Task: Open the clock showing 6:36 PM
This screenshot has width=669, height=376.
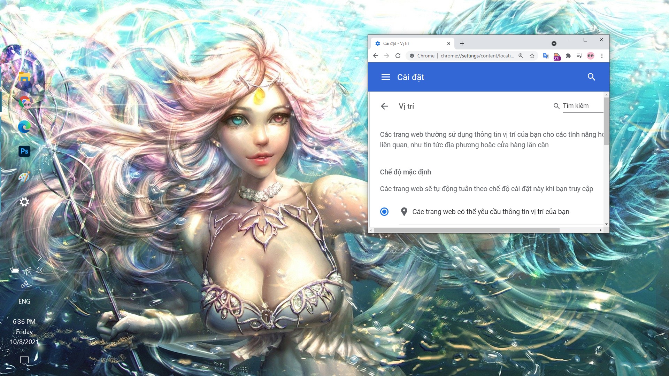Action: click(x=24, y=331)
